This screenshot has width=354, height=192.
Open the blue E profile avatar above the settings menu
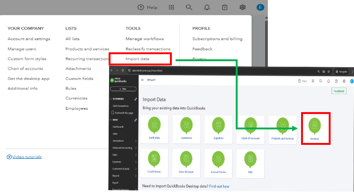pos(260,7)
